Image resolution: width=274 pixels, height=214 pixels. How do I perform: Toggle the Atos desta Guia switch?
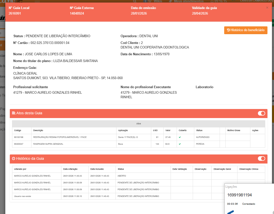tap(261, 113)
